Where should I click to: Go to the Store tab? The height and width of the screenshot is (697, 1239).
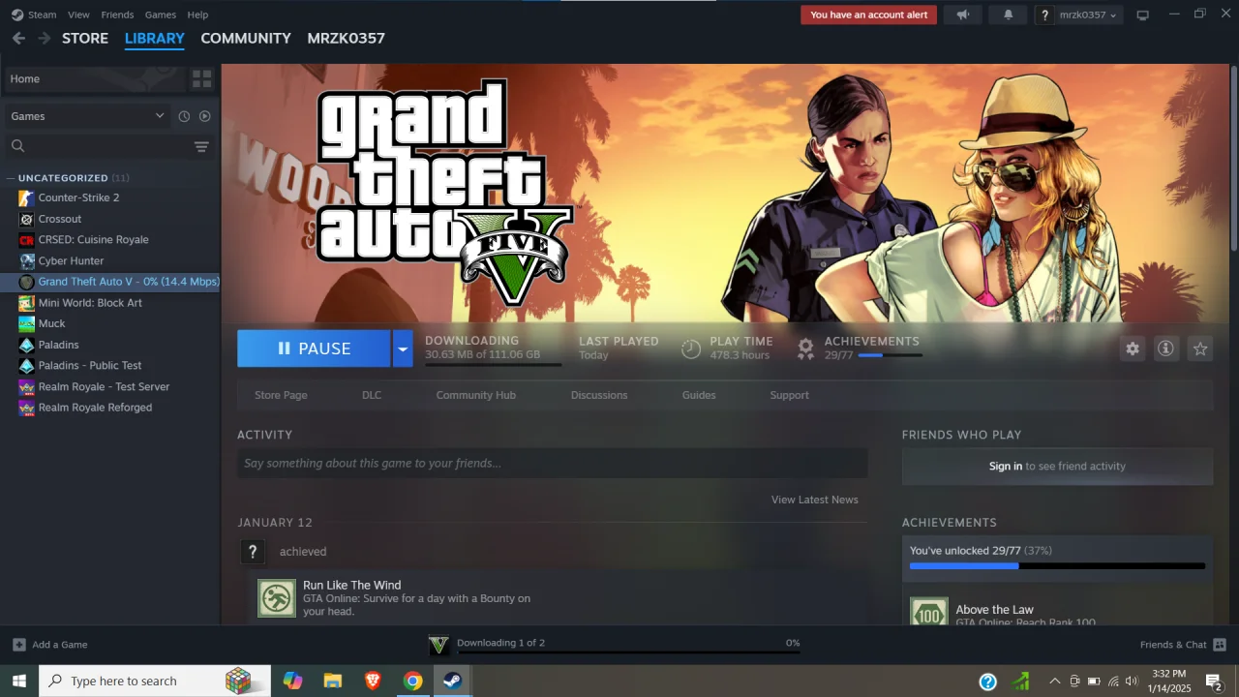(85, 38)
